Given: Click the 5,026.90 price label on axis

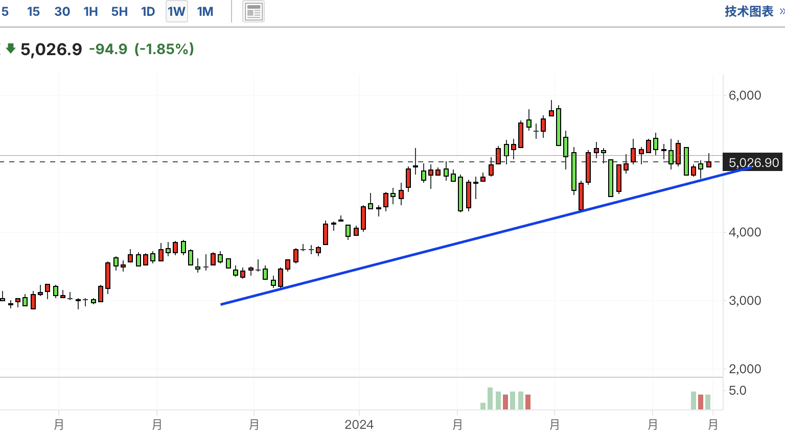Looking at the screenshot, I should point(753,163).
